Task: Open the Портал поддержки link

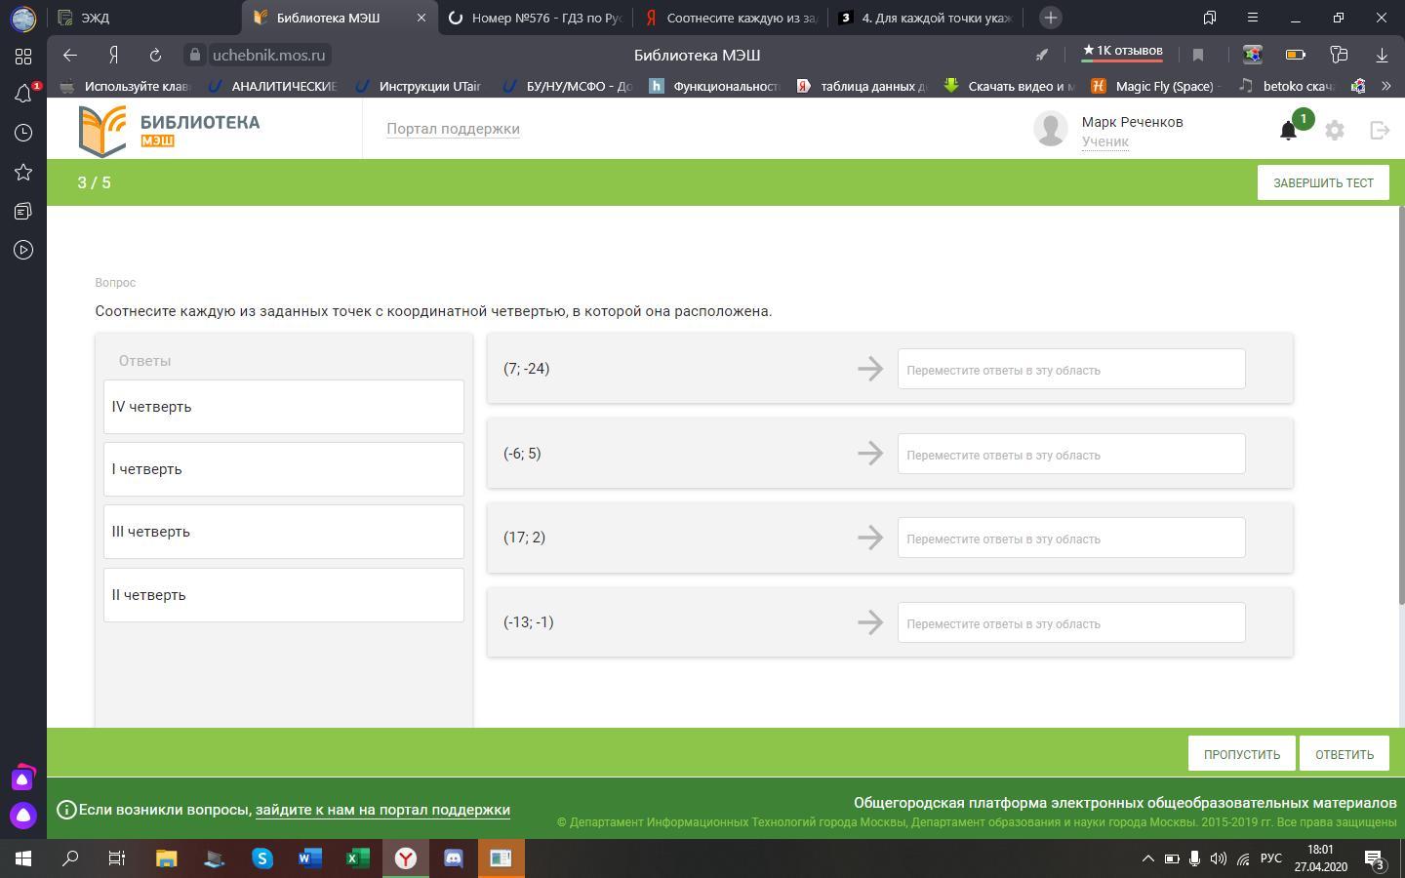Action: (x=453, y=129)
